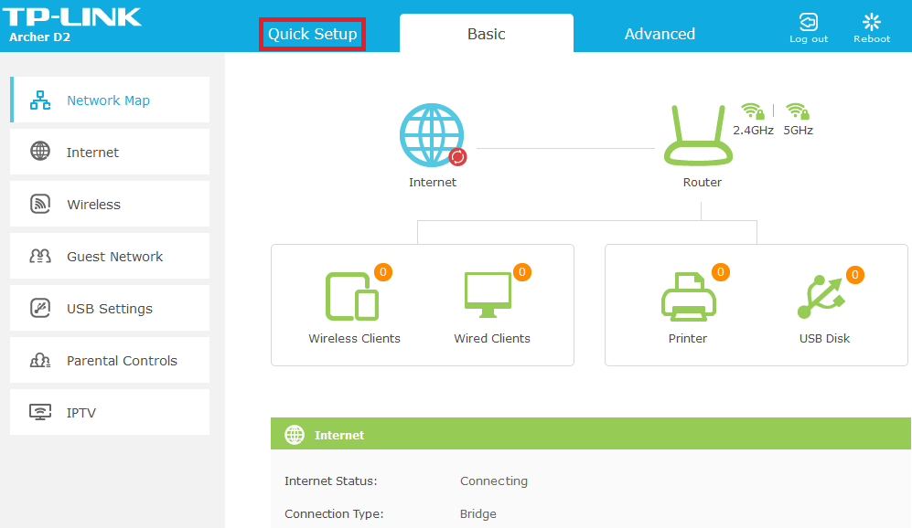Screen dimensions: 912x528
Task: Open the Network Map sidebar icon
Action: 40,99
